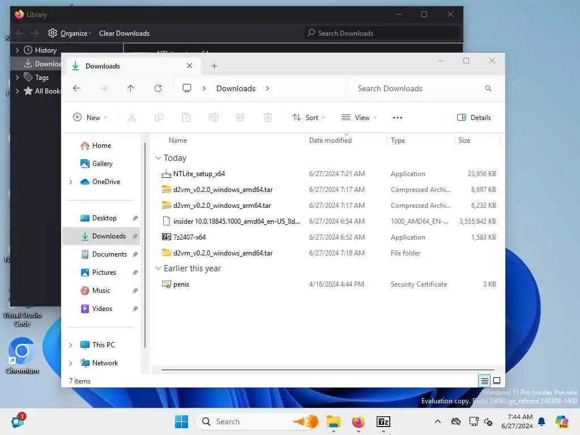Switch to large thumbnails view icon in status bar
This screenshot has height=435, width=580.
[497, 381]
